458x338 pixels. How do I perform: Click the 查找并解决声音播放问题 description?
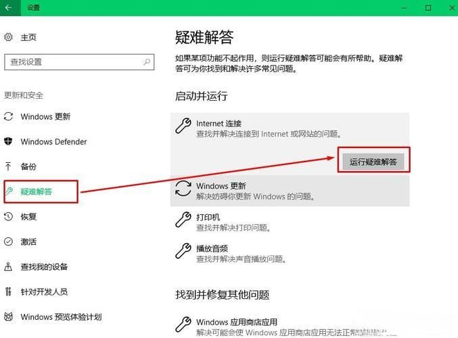pyautogui.click(x=242, y=259)
